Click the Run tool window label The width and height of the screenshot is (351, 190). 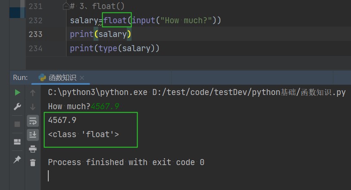(x=20, y=78)
